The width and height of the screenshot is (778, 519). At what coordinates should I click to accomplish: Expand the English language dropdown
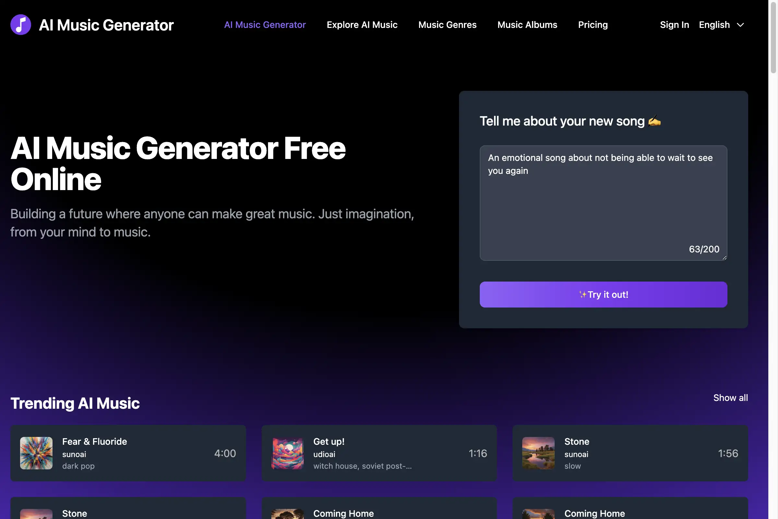pos(721,24)
